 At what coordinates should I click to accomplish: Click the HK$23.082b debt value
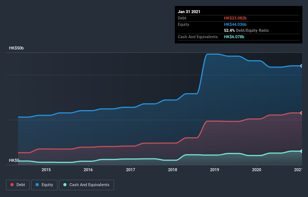click(235, 18)
